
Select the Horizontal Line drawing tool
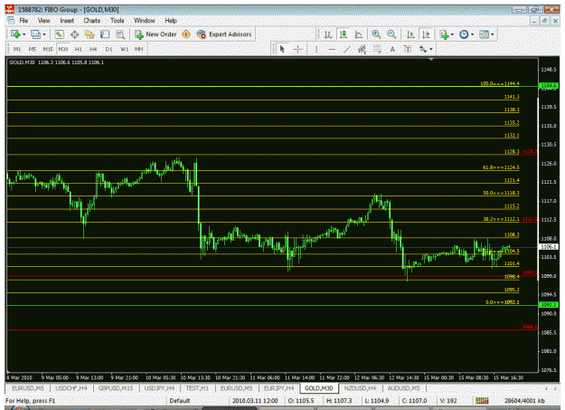coord(332,49)
